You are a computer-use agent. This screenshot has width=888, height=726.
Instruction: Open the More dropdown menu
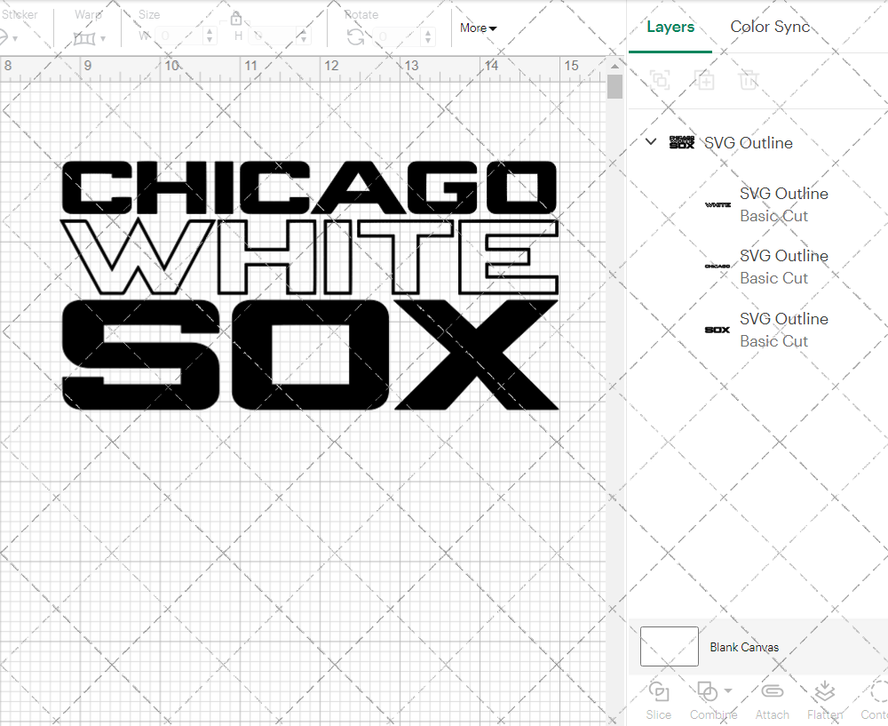tap(479, 28)
